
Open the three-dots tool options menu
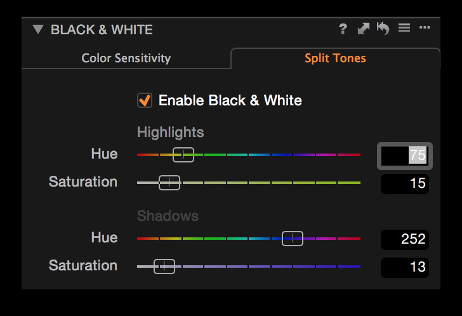pyautogui.click(x=425, y=29)
